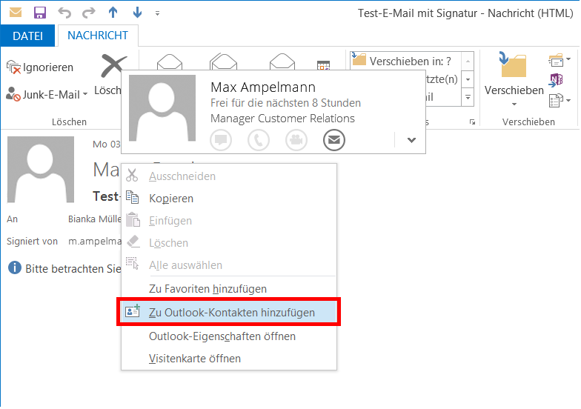Open the DATEI tab
The height and width of the screenshot is (409, 581).
27,36
